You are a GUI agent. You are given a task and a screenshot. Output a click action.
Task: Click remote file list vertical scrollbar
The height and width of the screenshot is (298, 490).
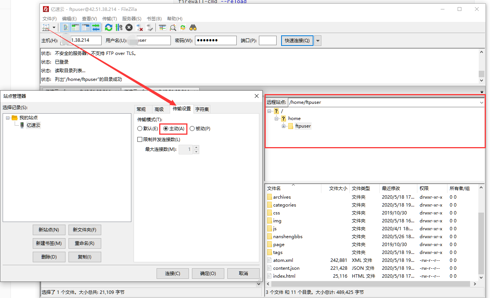pyautogui.click(x=481, y=243)
